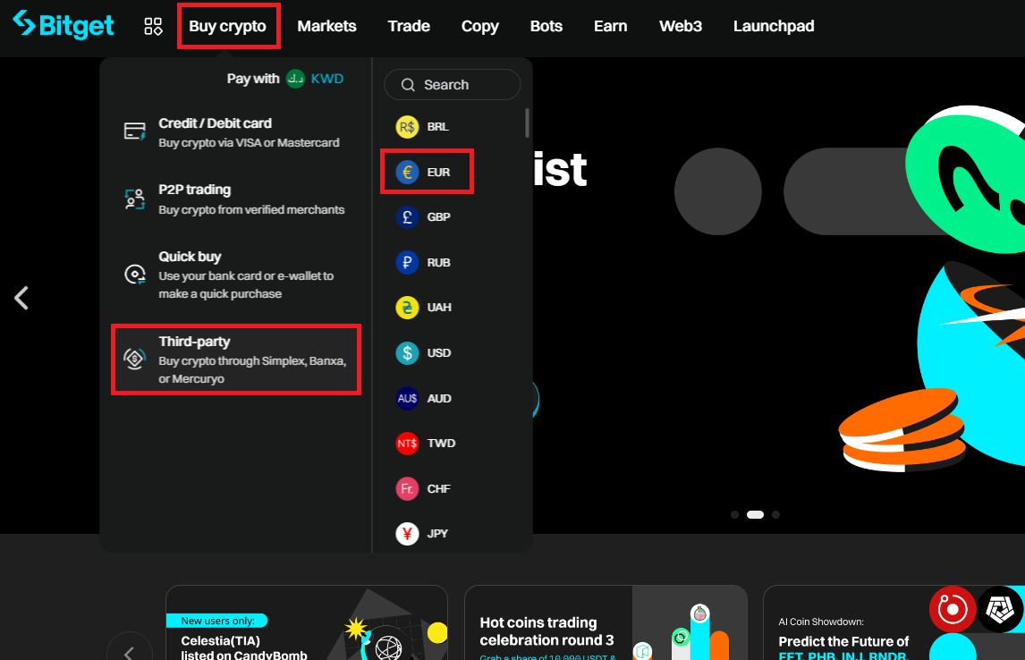This screenshot has width=1025, height=660.
Task: Click the Bitget logo
Action: point(64,25)
